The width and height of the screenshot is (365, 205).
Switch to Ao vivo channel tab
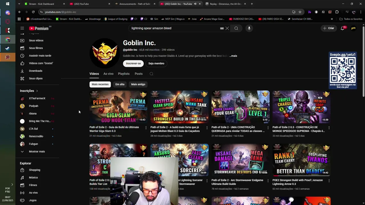tap(108, 74)
